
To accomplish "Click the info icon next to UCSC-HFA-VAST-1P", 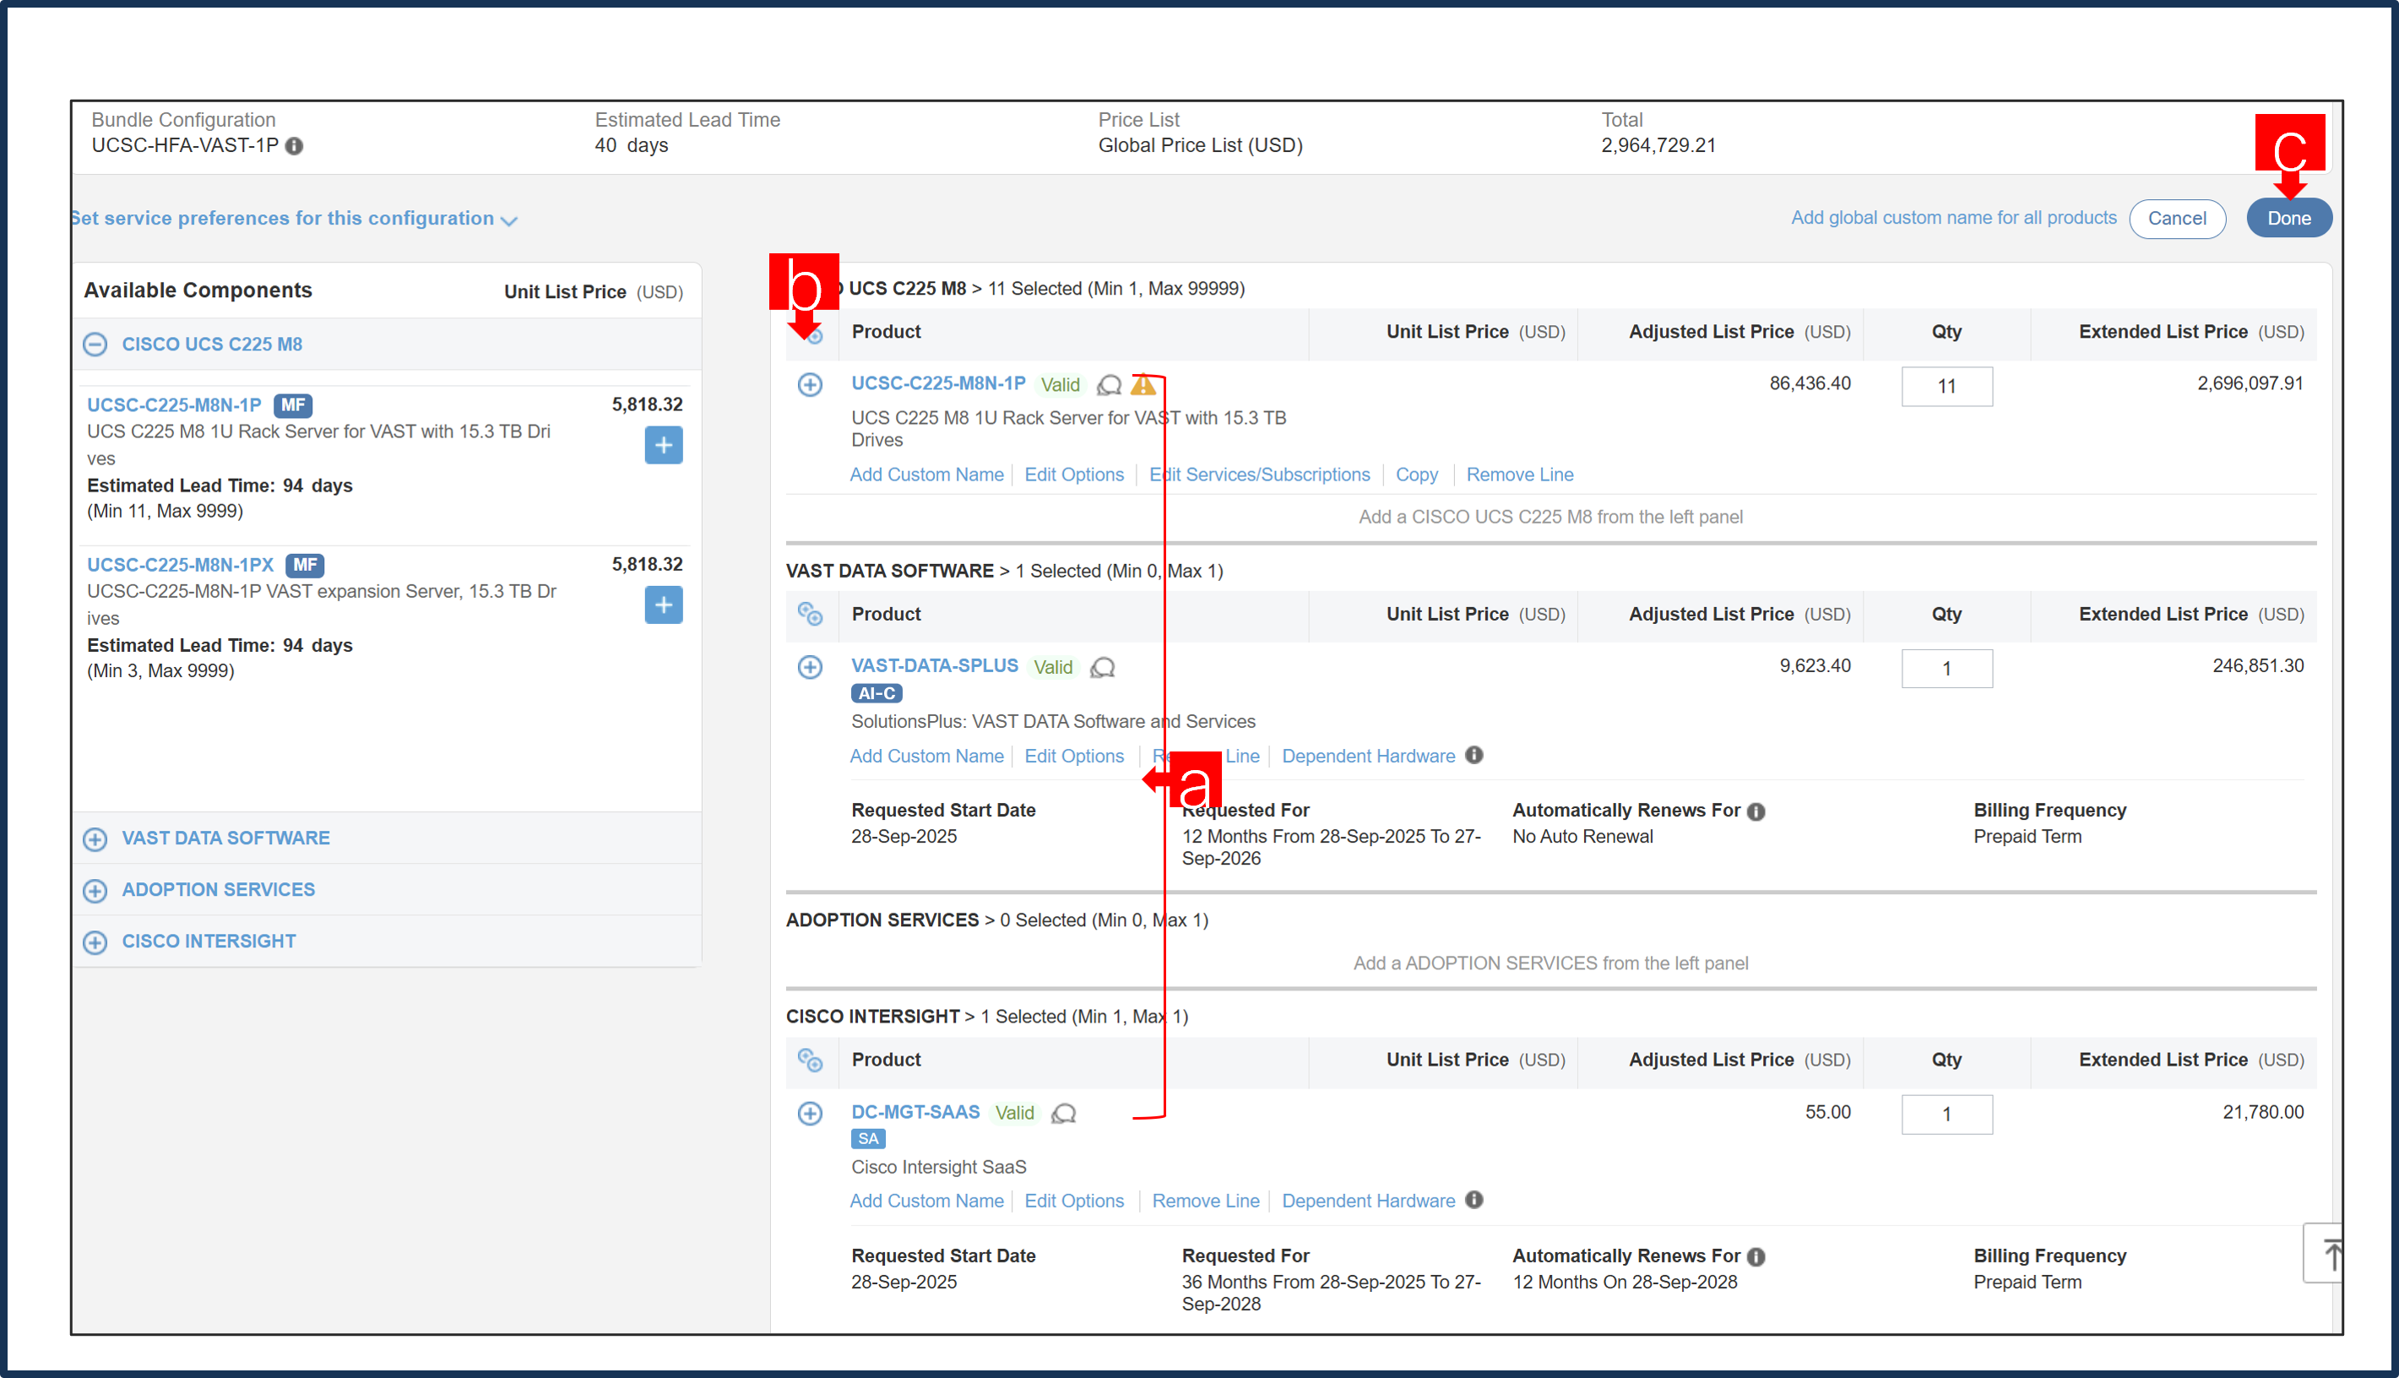I will pyautogui.click(x=296, y=146).
